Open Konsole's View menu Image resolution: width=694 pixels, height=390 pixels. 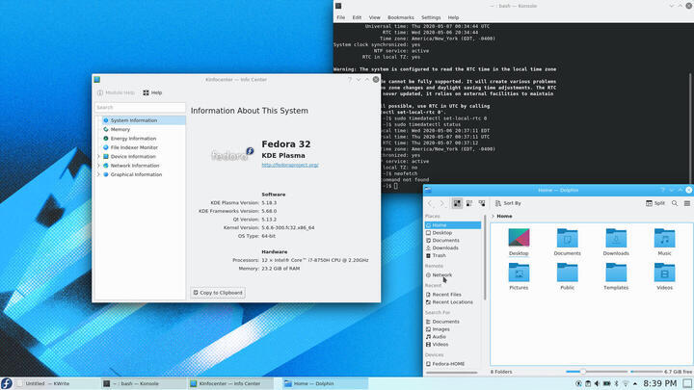[374, 17]
